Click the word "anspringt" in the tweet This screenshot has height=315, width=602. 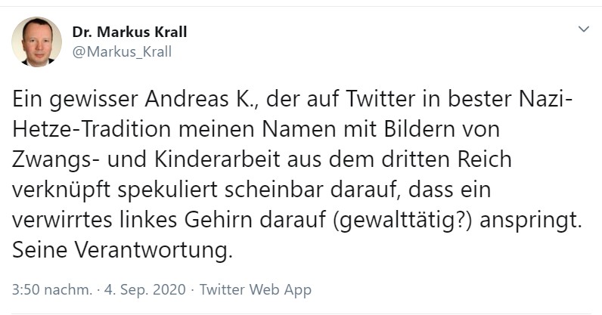[x=535, y=219]
